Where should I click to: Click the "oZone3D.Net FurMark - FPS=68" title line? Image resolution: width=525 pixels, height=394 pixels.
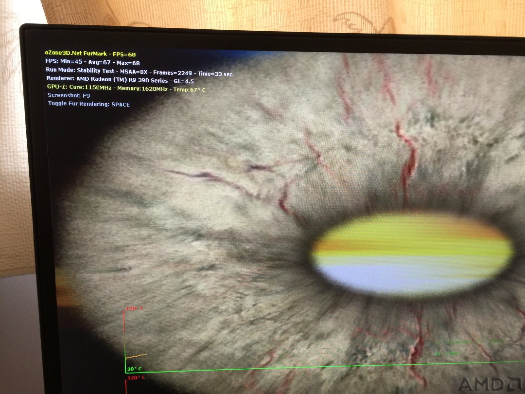click(x=90, y=54)
